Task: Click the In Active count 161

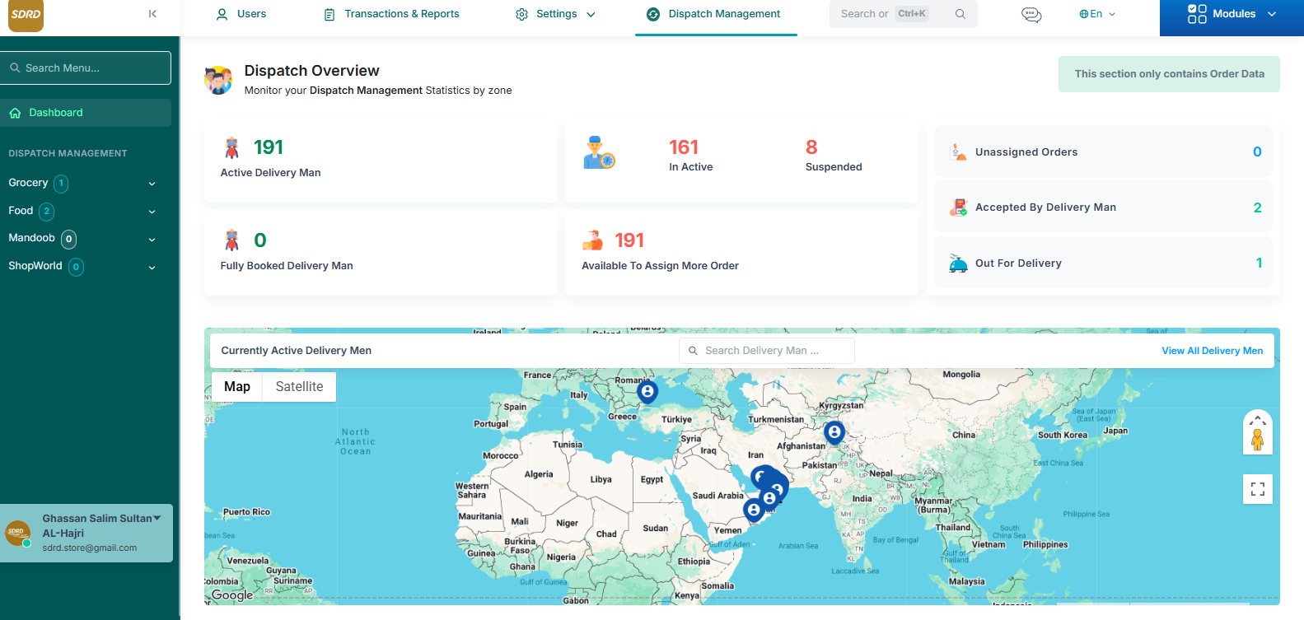Action: (684, 147)
